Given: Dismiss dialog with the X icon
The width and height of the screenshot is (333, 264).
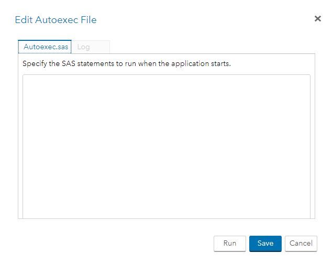Looking at the screenshot, I should coord(317,19).
